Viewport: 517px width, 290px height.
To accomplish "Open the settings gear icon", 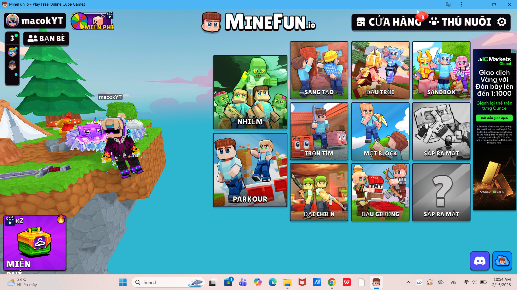I will [502, 22].
